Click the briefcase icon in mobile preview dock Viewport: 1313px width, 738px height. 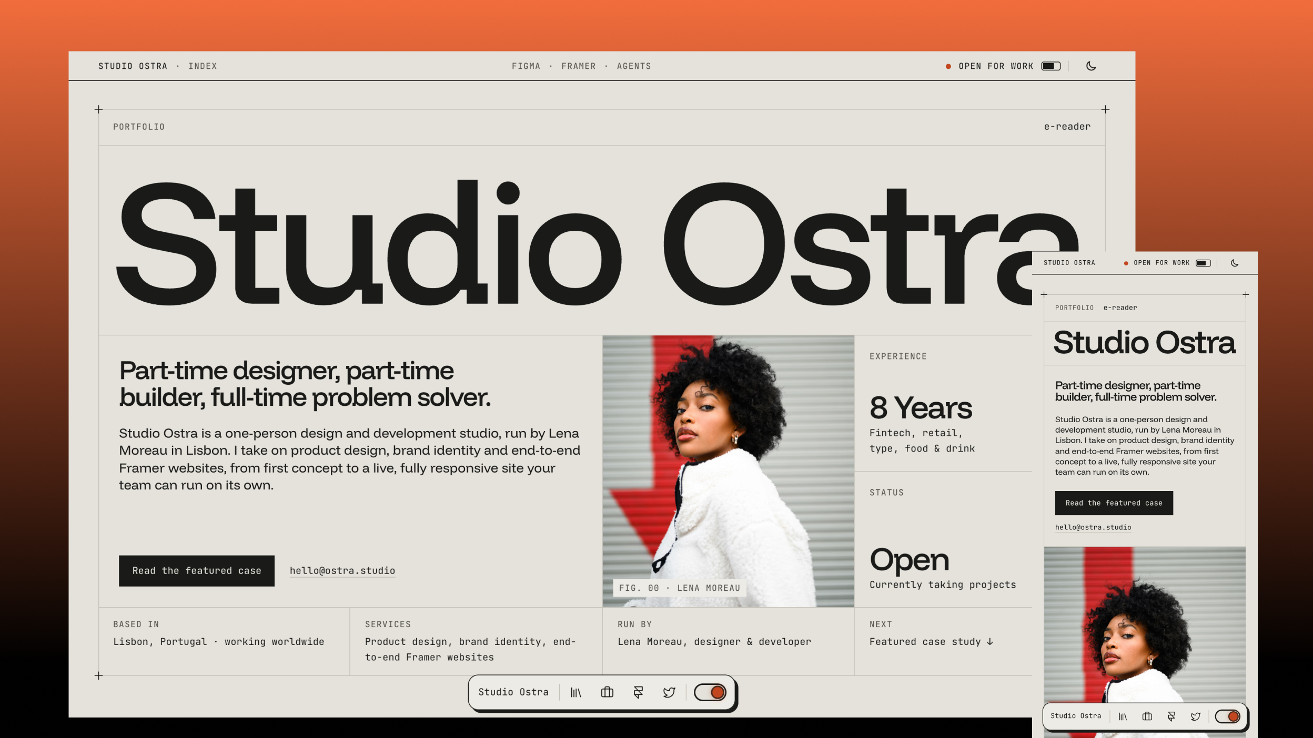click(x=1147, y=716)
